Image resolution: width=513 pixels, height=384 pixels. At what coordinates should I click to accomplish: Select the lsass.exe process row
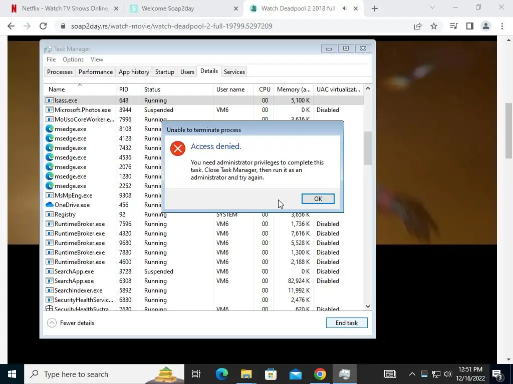(203, 100)
